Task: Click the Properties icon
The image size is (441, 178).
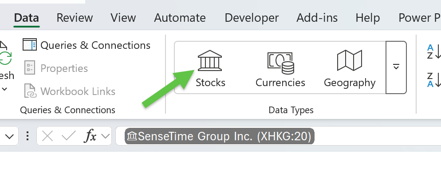Action: [30, 68]
